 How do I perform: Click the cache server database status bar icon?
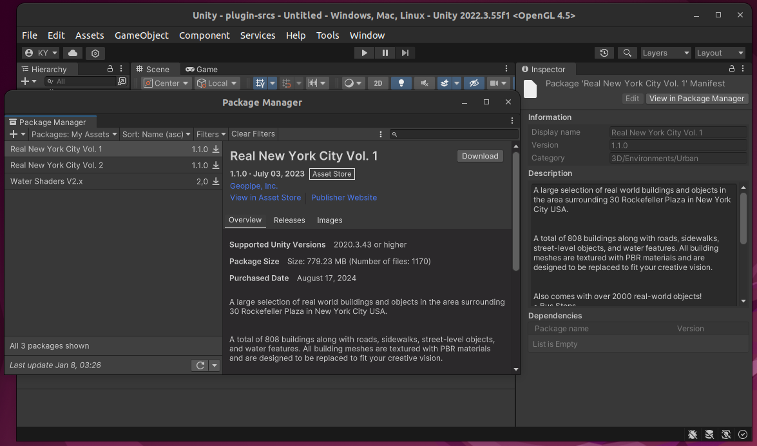(709, 434)
